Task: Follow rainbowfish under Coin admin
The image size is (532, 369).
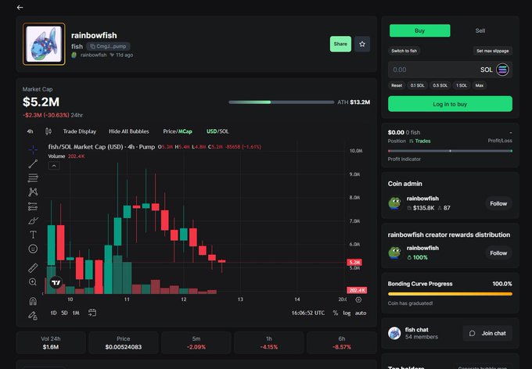Action: point(498,203)
